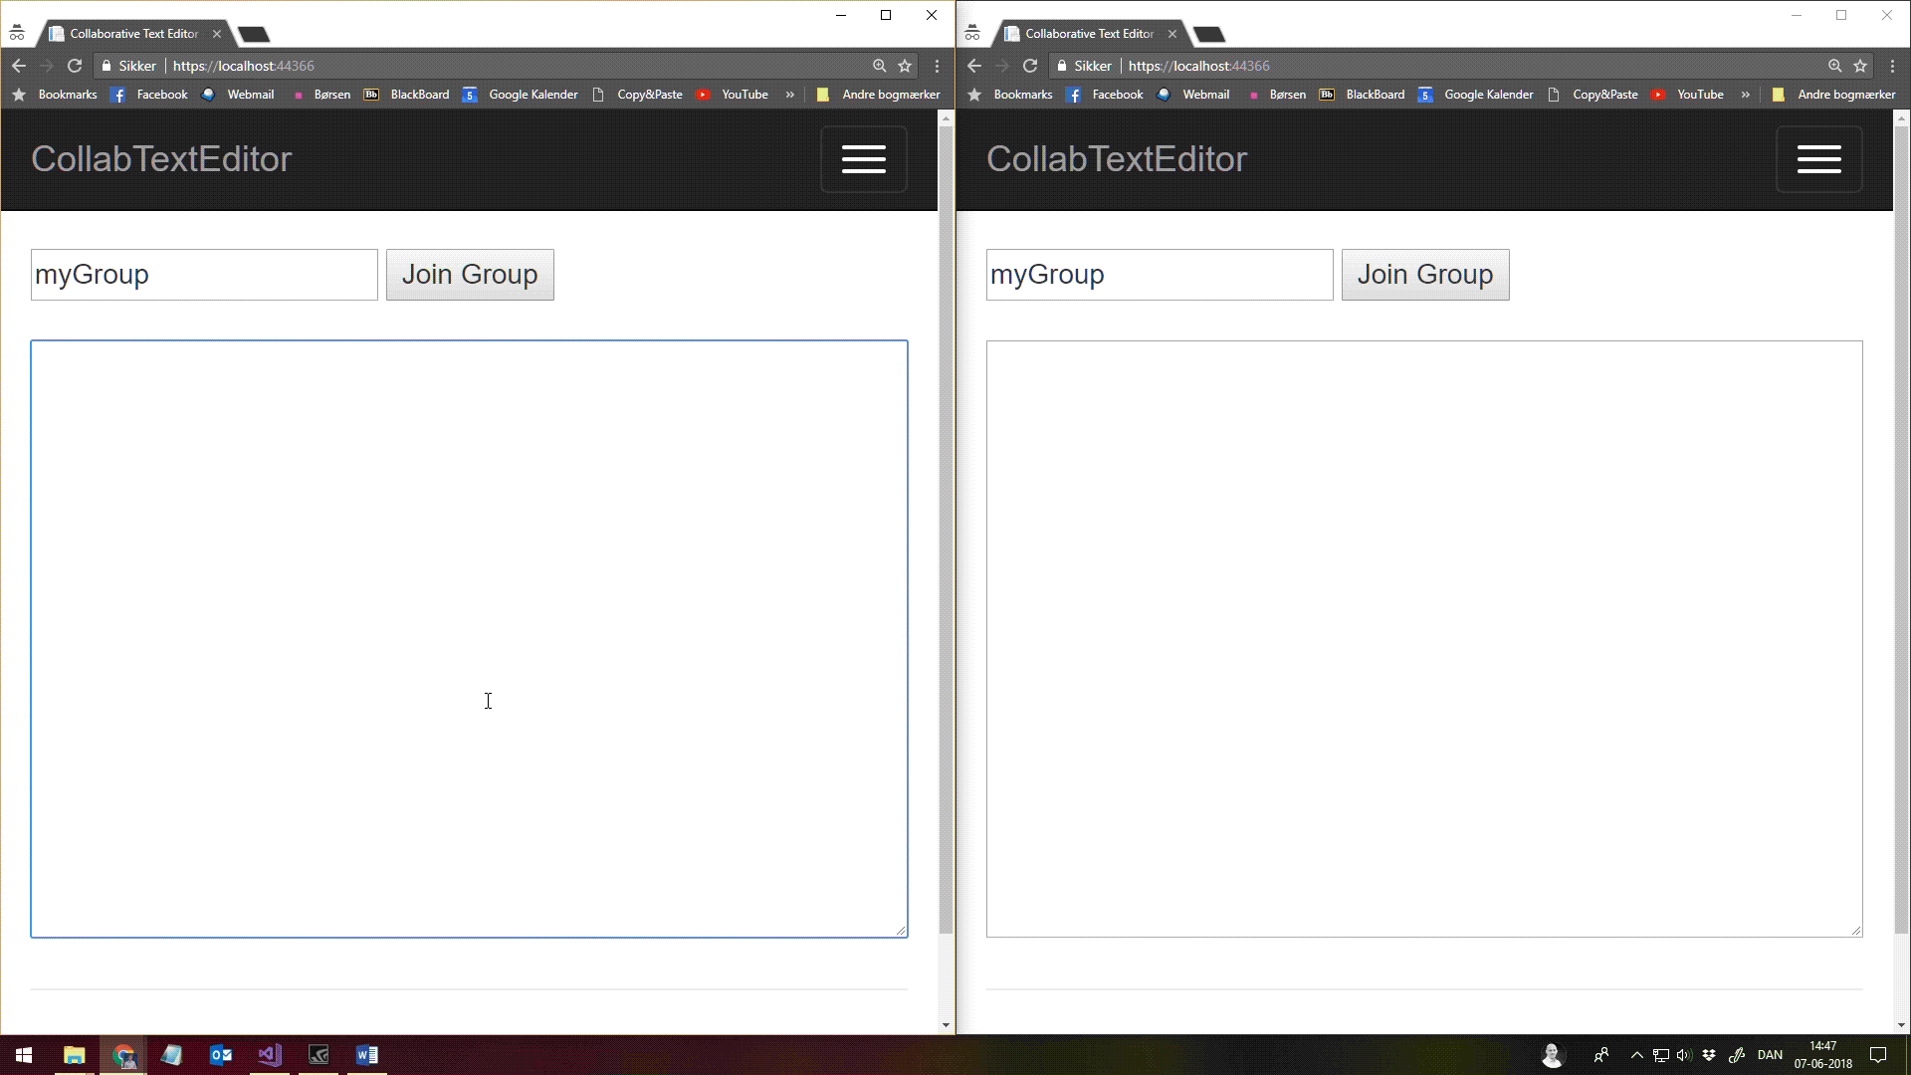Open the Dropbox tray menu
The width and height of the screenshot is (1911, 1075).
1709,1055
